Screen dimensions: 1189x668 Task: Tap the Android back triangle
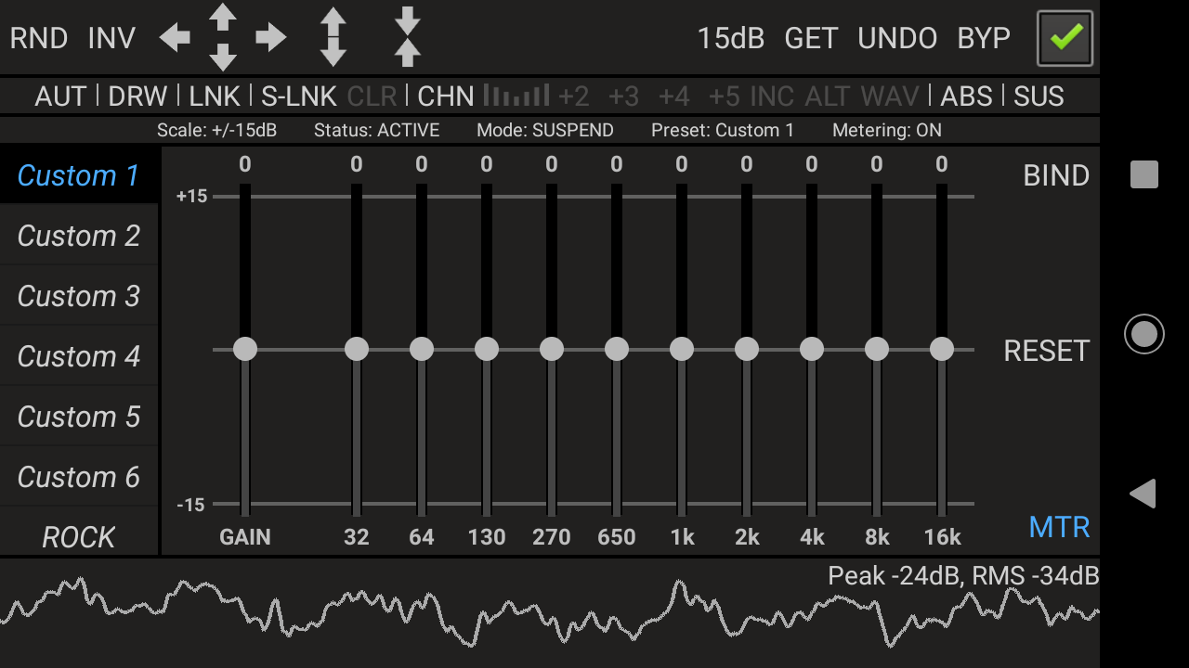[1143, 494]
